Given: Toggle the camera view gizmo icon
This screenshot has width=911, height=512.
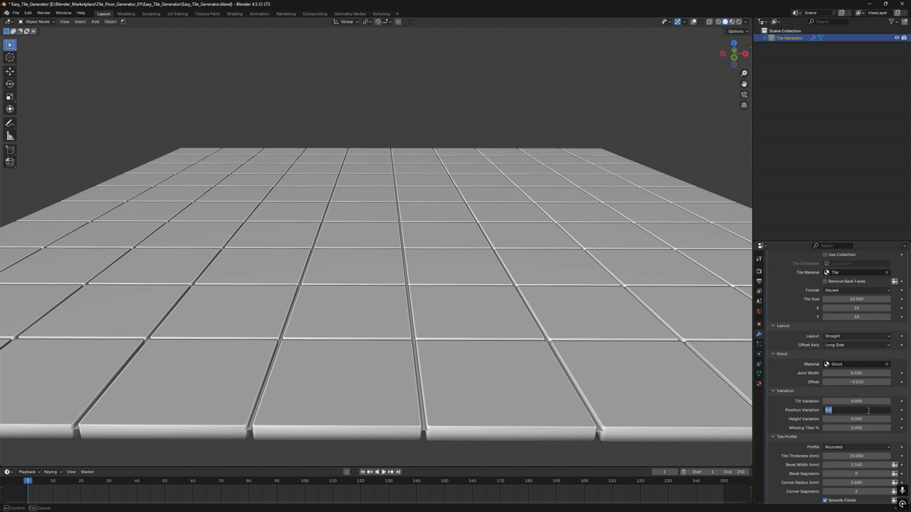Looking at the screenshot, I should tap(744, 95).
